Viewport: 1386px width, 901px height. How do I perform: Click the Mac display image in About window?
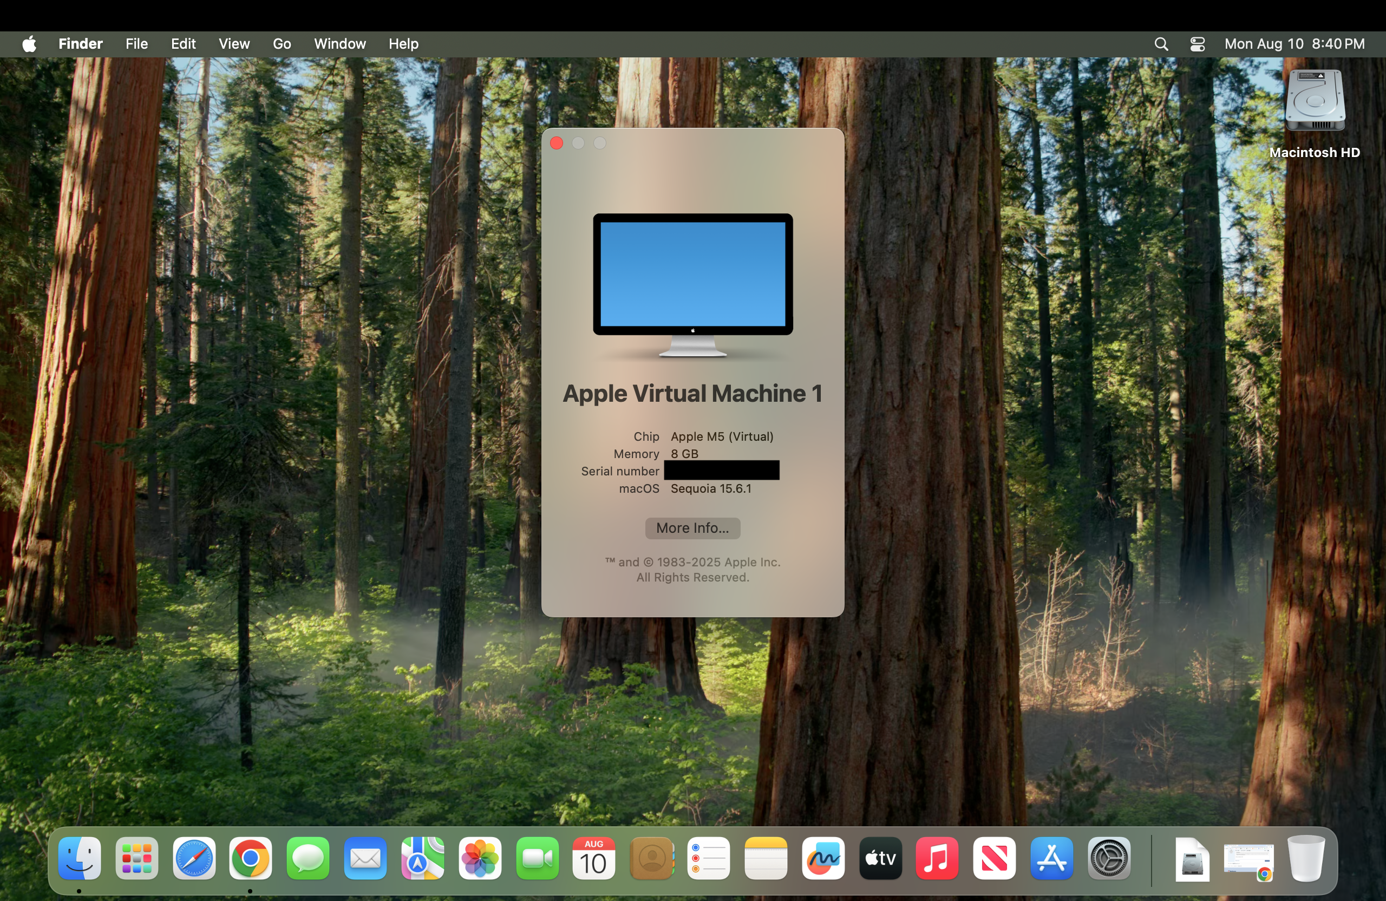(692, 285)
